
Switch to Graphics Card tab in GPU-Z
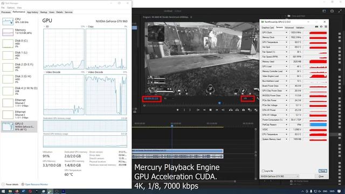(x=267, y=27)
